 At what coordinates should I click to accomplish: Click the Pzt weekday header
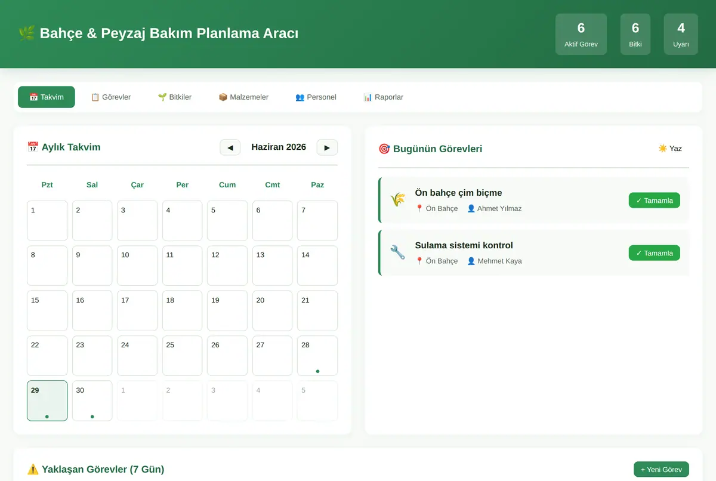47,185
